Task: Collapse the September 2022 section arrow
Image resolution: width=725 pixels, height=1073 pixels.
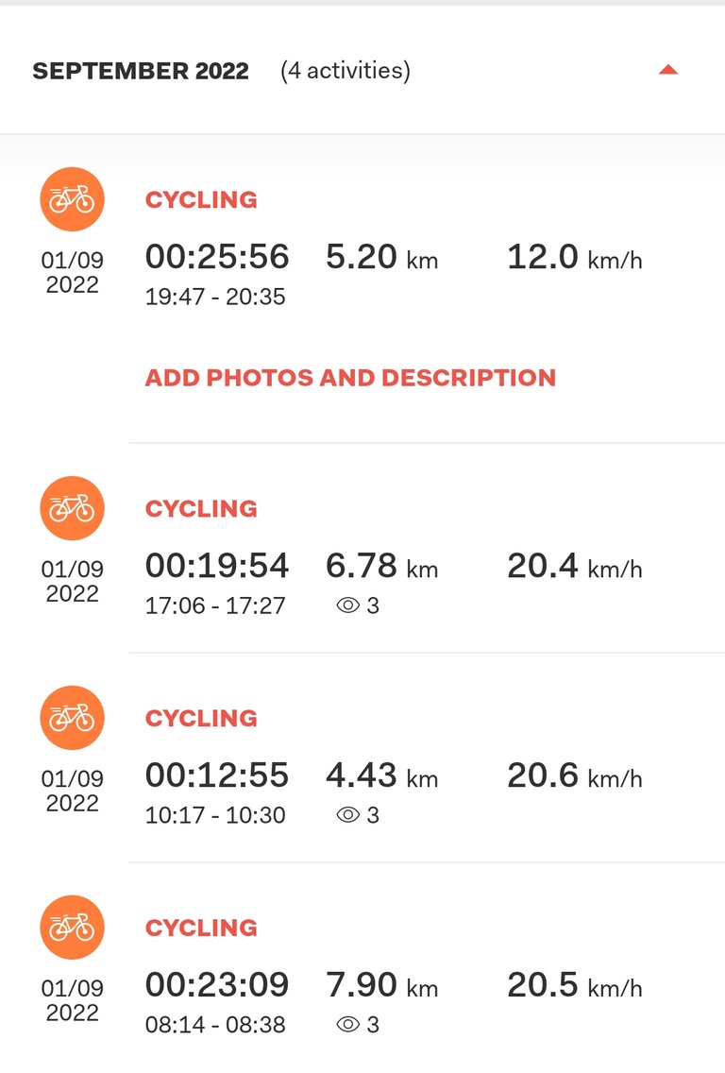Action: point(667,70)
